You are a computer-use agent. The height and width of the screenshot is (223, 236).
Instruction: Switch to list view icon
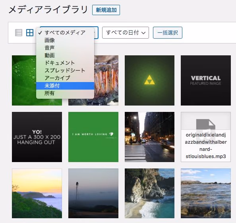19,33
